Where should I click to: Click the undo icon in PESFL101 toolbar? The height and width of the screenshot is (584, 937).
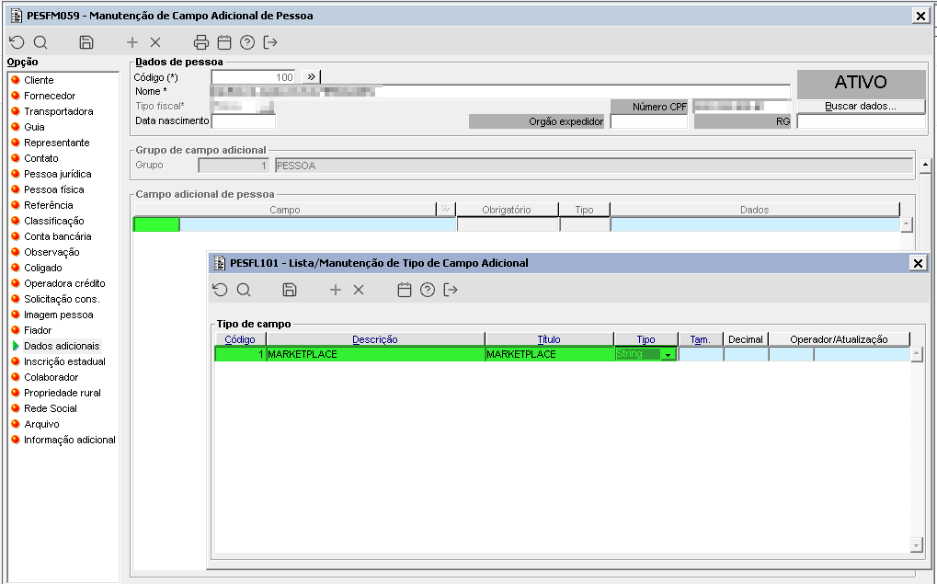point(220,290)
